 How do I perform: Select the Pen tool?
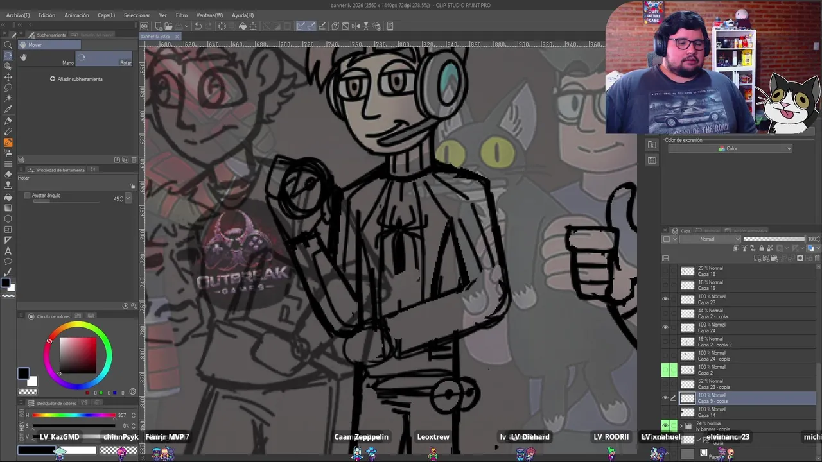click(x=8, y=121)
